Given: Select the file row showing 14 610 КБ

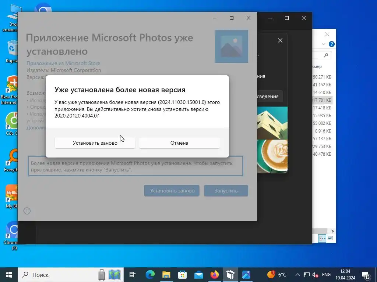Looking at the screenshot, I should 323,92.
